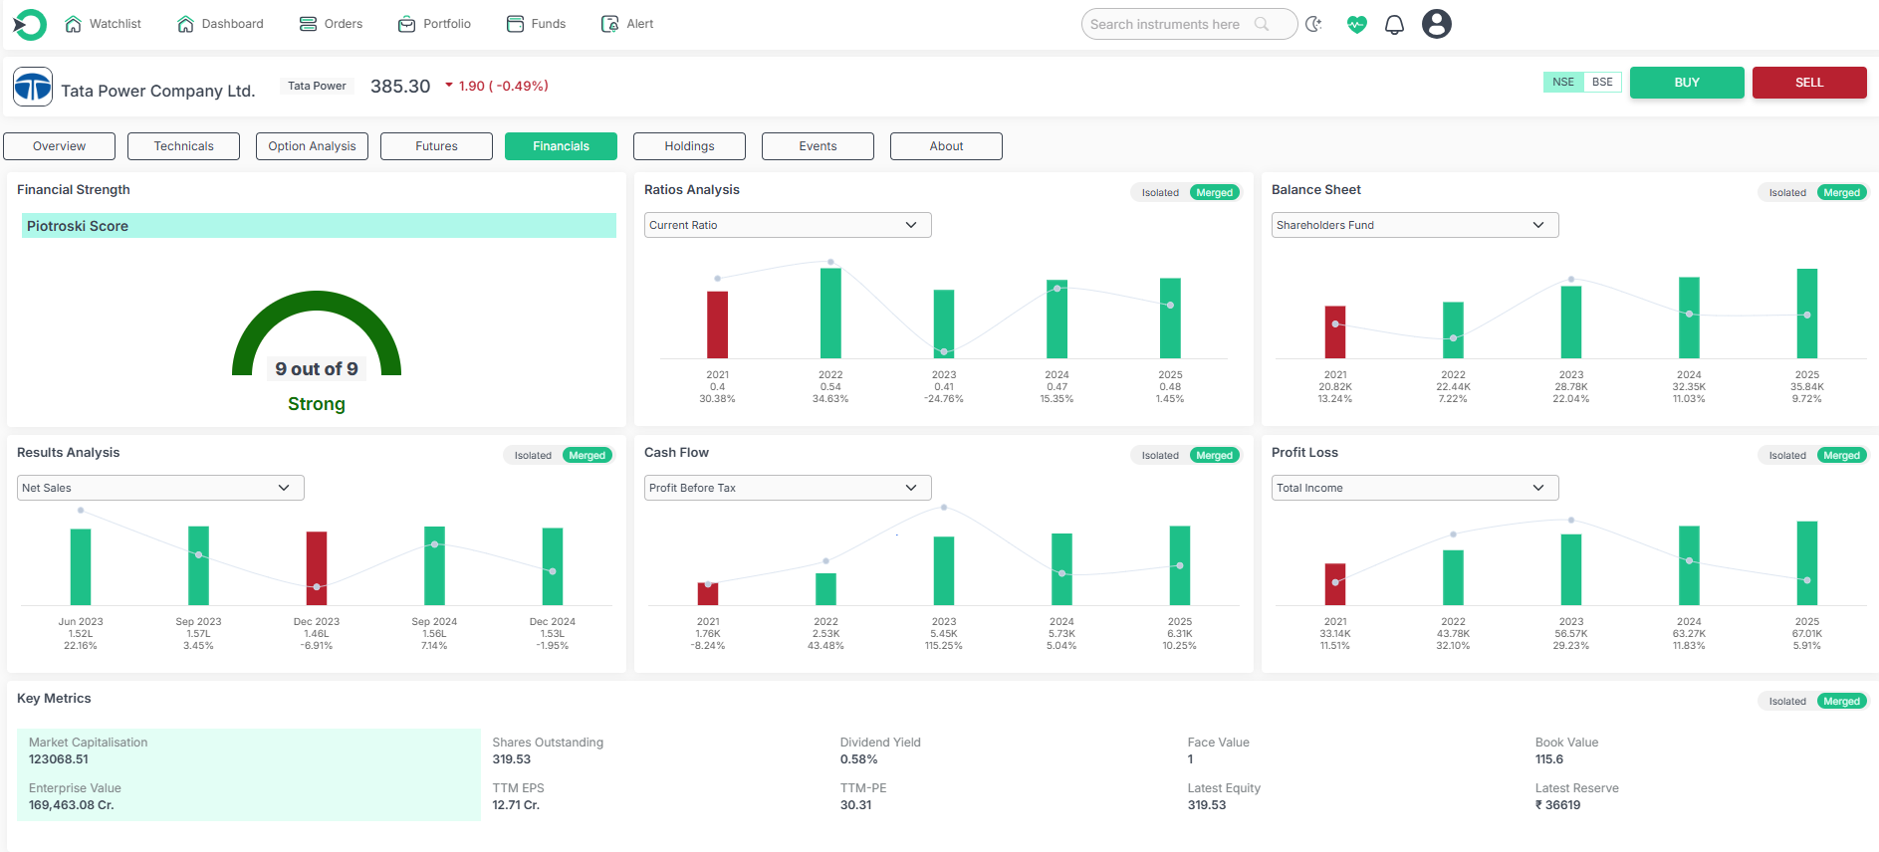
Task: Select BSE exchange toggle
Action: 1602,83
